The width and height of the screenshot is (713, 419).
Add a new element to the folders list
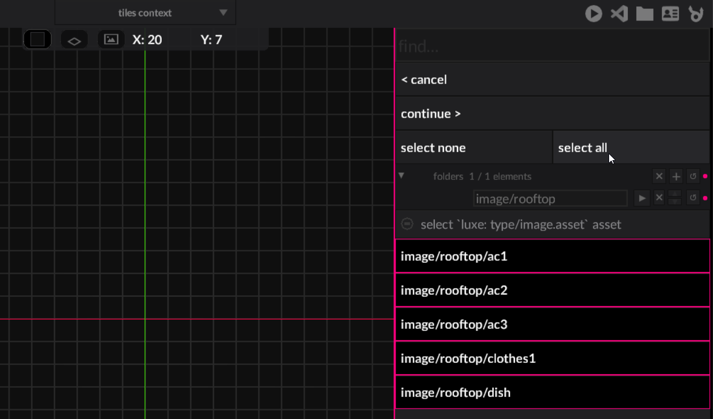point(676,177)
